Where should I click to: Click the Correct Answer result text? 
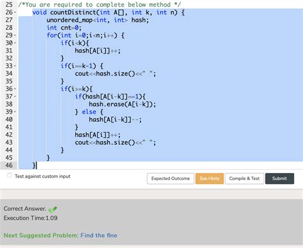pyautogui.click(x=25, y=209)
